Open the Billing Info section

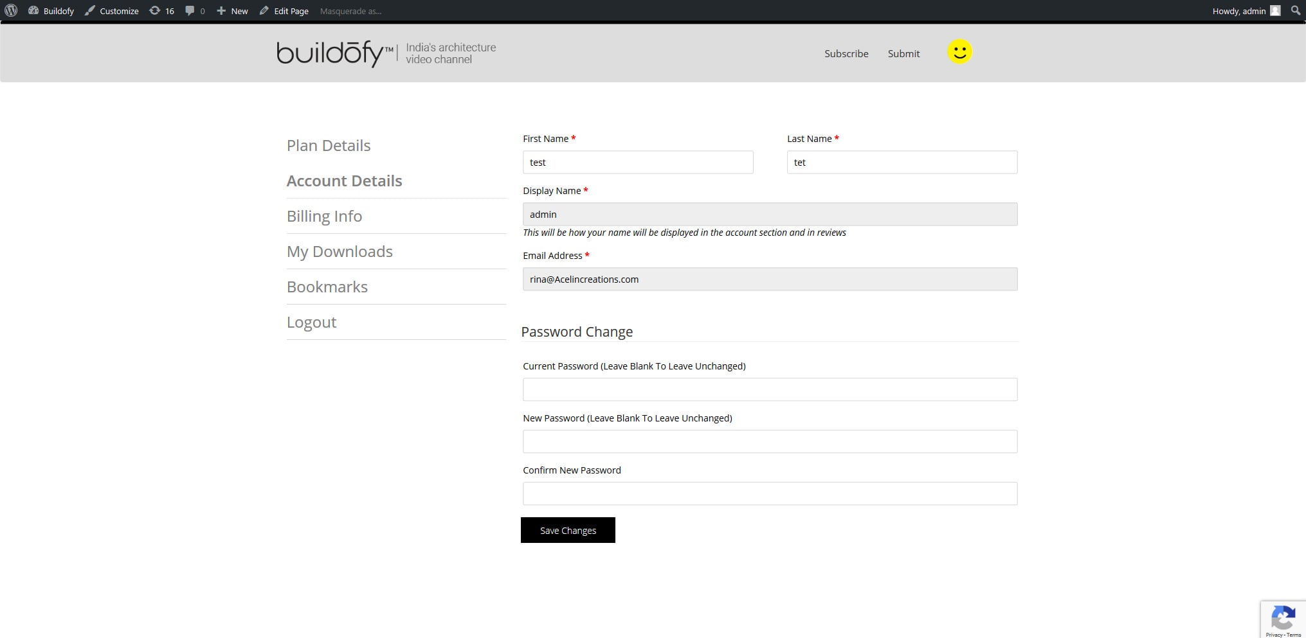[324, 216]
